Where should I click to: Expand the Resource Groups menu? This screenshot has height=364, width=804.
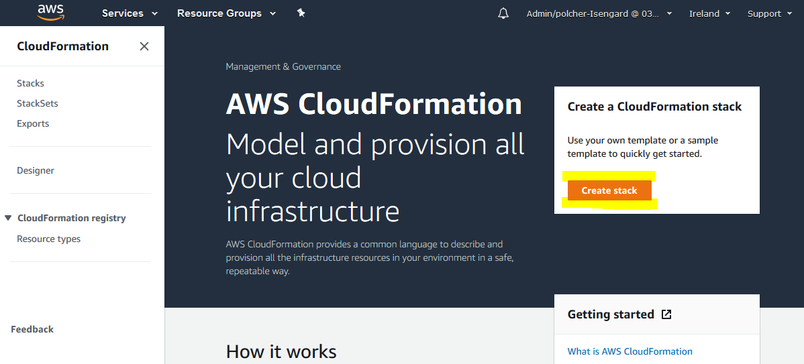pos(226,13)
